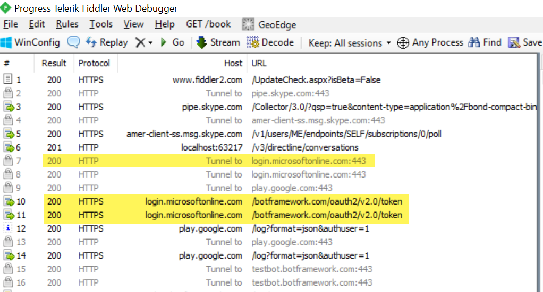Open the View menu
Image resolution: width=543 pixels, height=292 pixels.
click(134, 24)
